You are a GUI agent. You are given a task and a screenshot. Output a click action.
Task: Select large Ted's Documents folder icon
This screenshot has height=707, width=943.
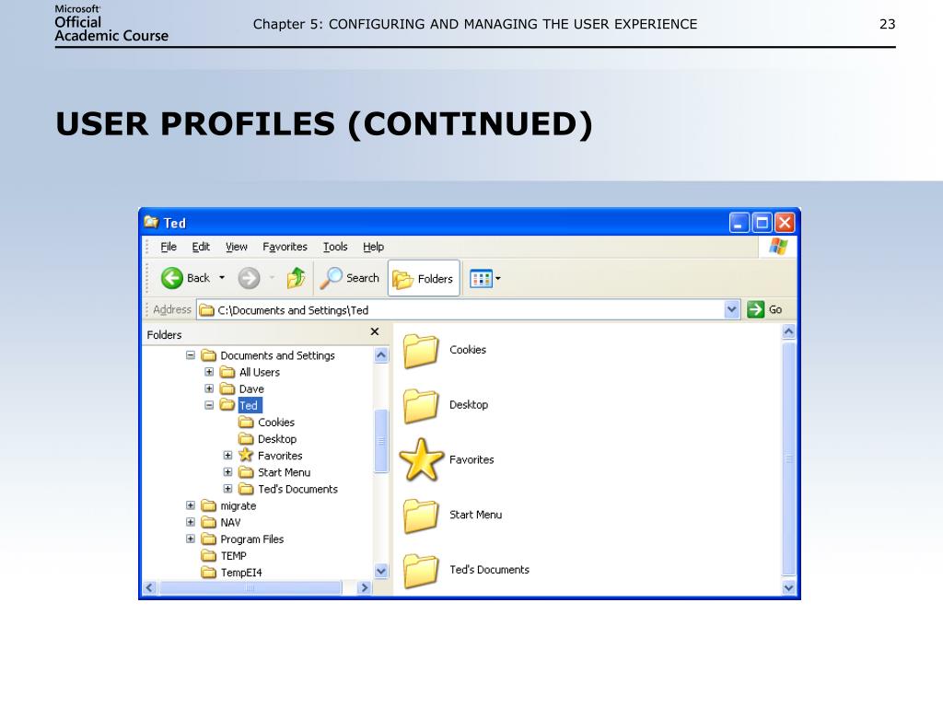[421, 570]
